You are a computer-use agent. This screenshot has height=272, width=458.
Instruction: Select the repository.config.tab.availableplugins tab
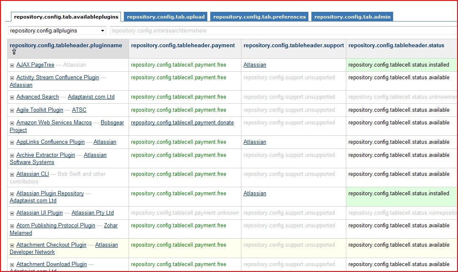[x=66, y=17]
